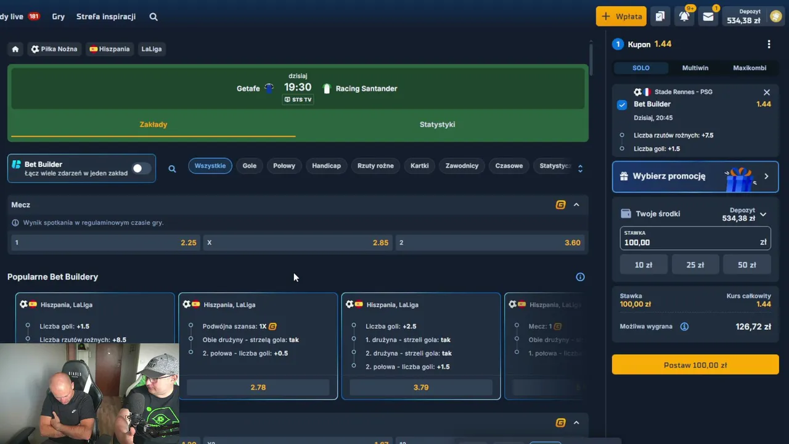The width and height of the screenshot is (789, 444).
Task: Click the blue coupon count badge
Action: [x=618, y=44]
